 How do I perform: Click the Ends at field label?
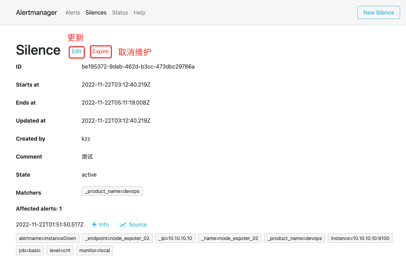click(26, 103)
